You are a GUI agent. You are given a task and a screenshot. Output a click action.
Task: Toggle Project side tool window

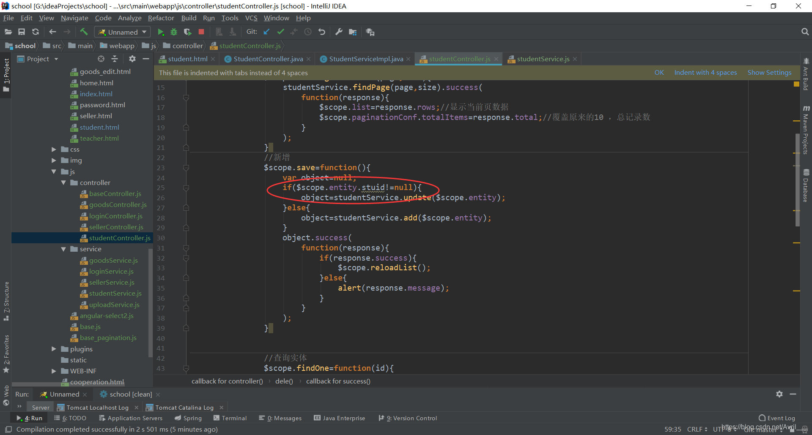[6, 75]
